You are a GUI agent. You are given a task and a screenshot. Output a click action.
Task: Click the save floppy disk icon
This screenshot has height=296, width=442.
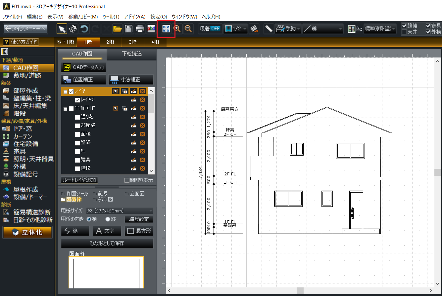[128, 29]
